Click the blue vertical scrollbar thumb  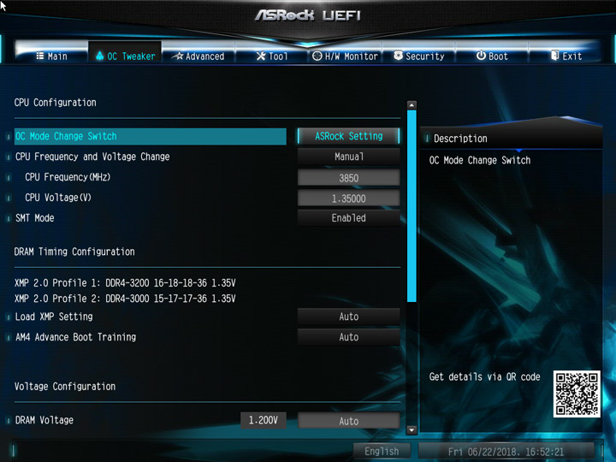[x=412, y=206]
